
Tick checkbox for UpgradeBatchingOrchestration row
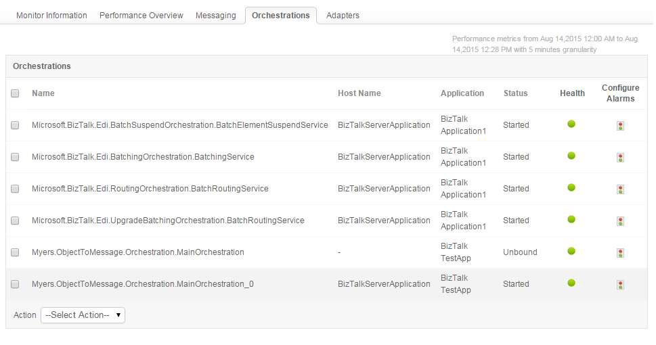tap(15, 221)
